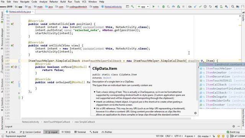
Task: Open the Profiler tool window
Action: click(107, 132)
